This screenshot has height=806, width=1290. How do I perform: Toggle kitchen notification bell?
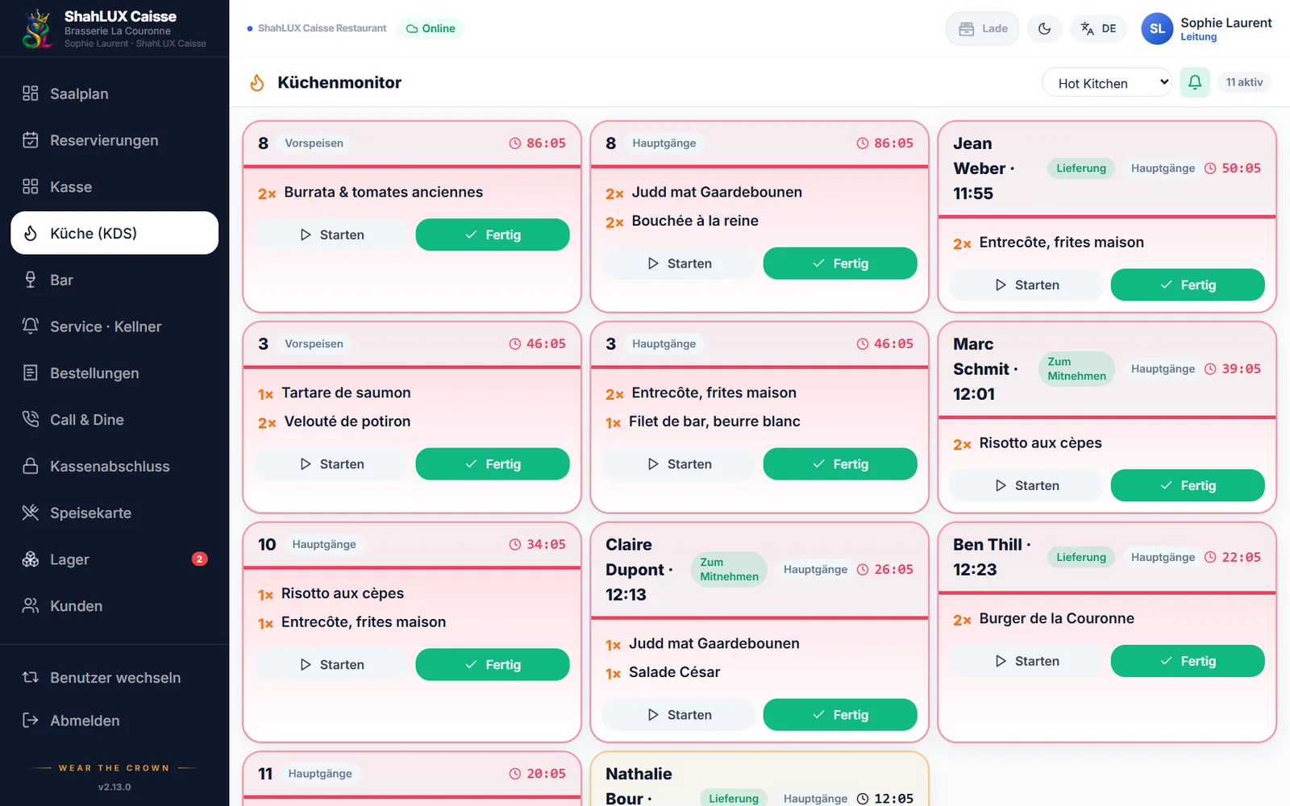1195,82
